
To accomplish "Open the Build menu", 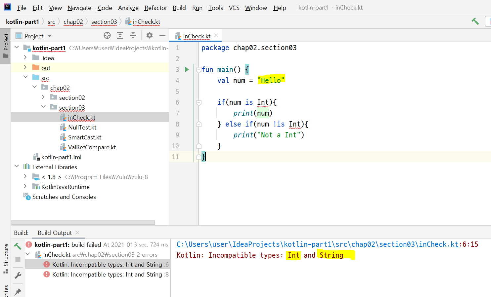I will [x=179, y=8].
